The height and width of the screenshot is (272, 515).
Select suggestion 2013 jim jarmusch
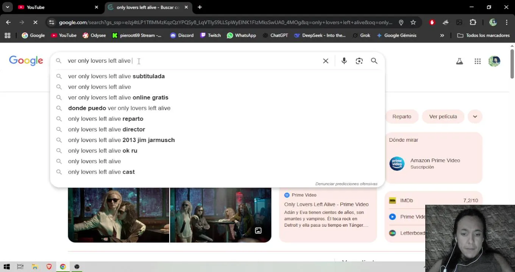[x=217, y=140]
